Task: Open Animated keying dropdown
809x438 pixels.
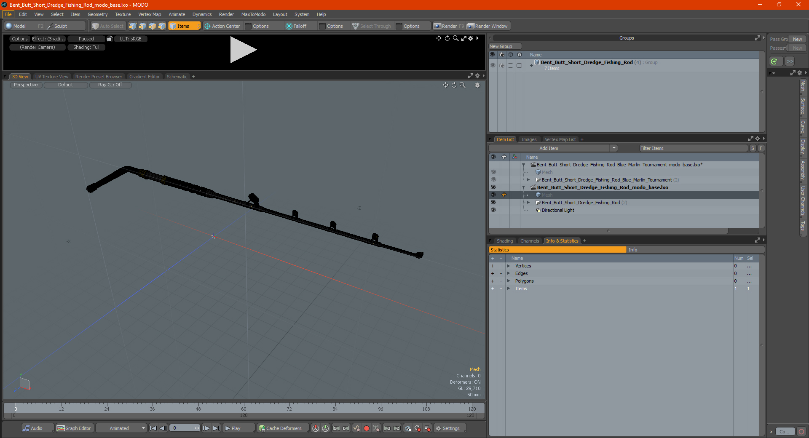Action: tap(121, 428)
